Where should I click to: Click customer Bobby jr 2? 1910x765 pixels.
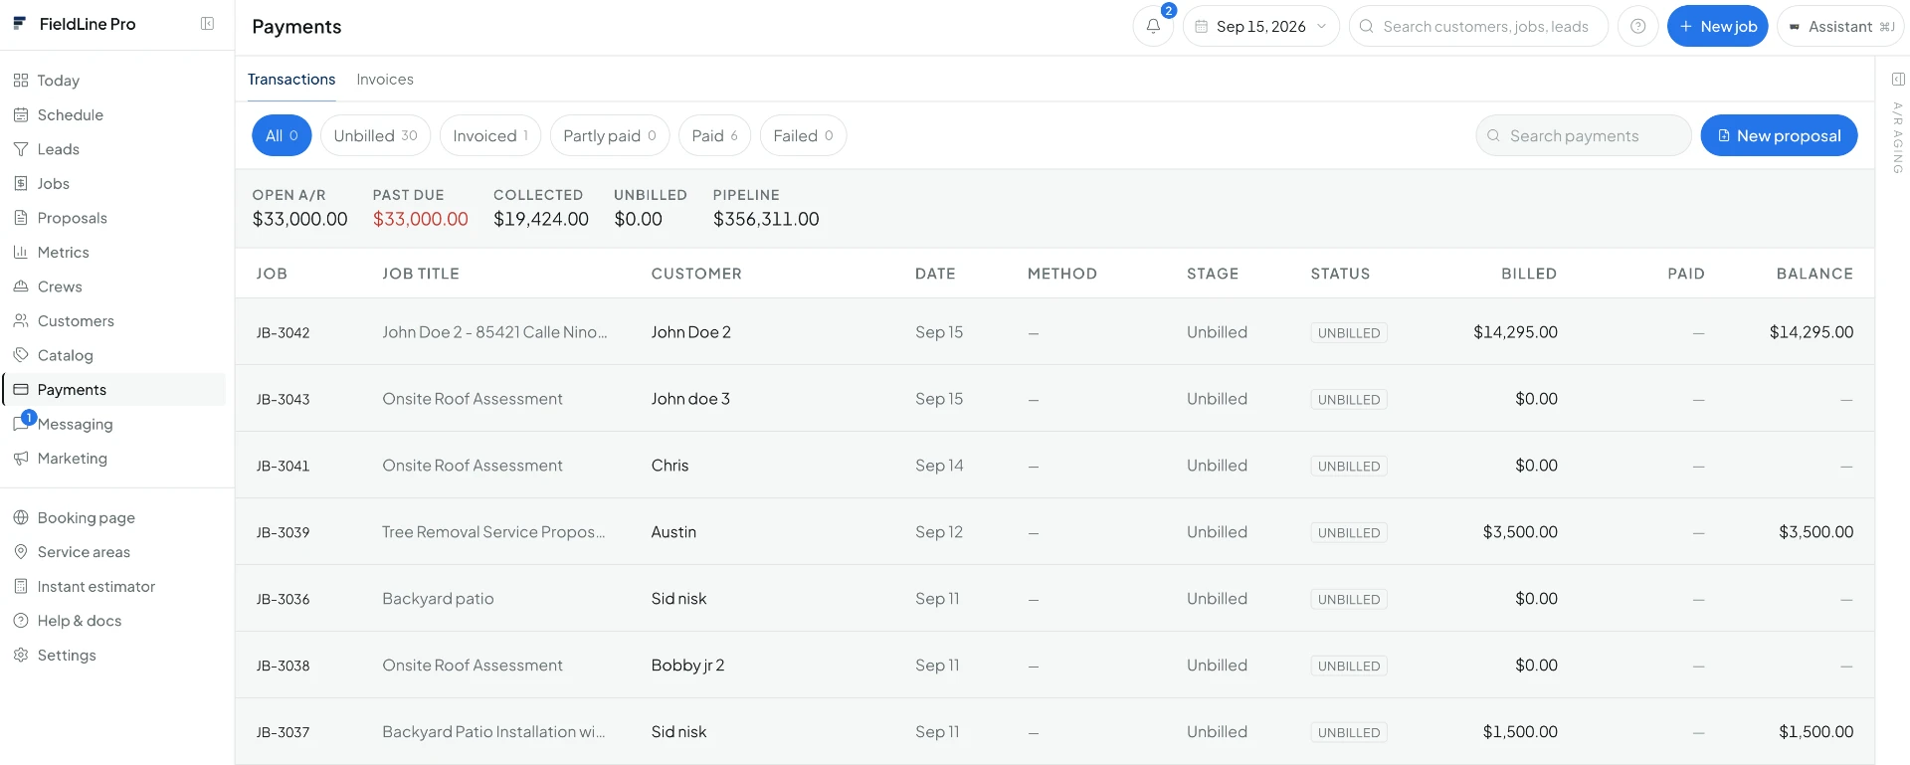tap(687, 666)
